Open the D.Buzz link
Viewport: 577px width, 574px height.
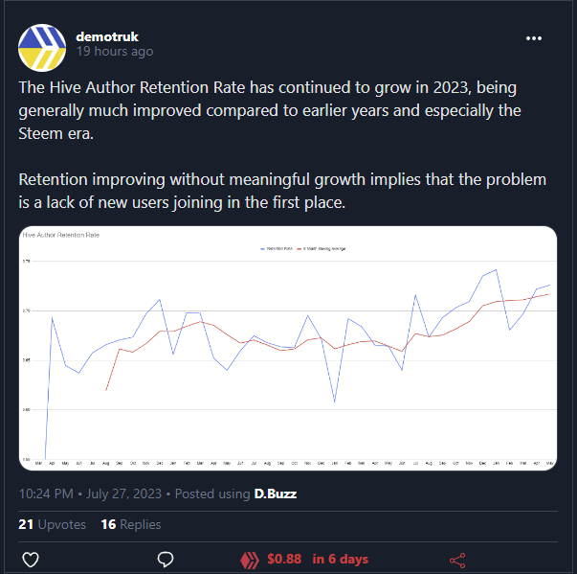pyautogui.click(x=276, y=494)
